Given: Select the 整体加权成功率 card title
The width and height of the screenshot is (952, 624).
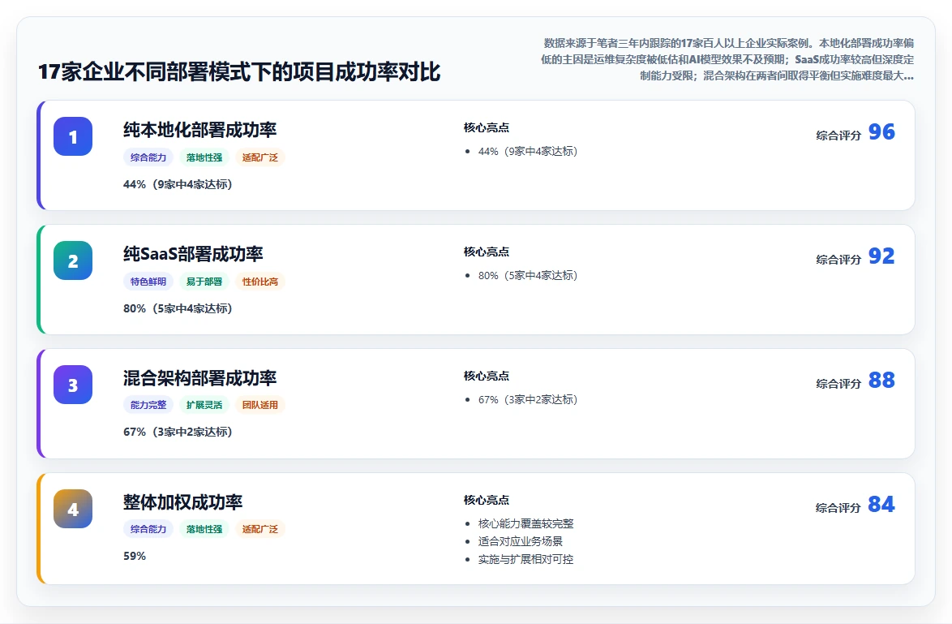Looking at the screenshot, I should click(182, 501).
